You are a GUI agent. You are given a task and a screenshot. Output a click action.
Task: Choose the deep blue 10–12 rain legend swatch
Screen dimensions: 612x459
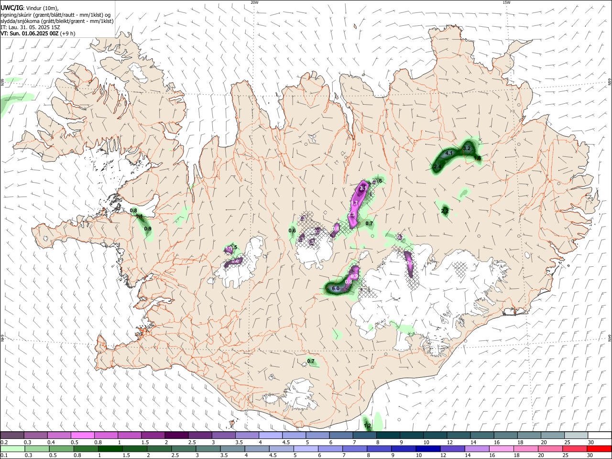(x=427, y=449)
